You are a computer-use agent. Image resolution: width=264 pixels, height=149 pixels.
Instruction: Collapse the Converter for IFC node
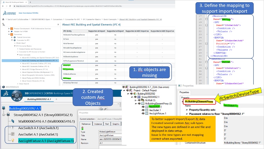pyautogui.click(x=12, y=40)
